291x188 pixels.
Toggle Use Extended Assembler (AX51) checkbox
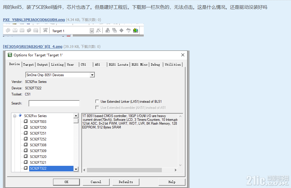pos(97,107)
